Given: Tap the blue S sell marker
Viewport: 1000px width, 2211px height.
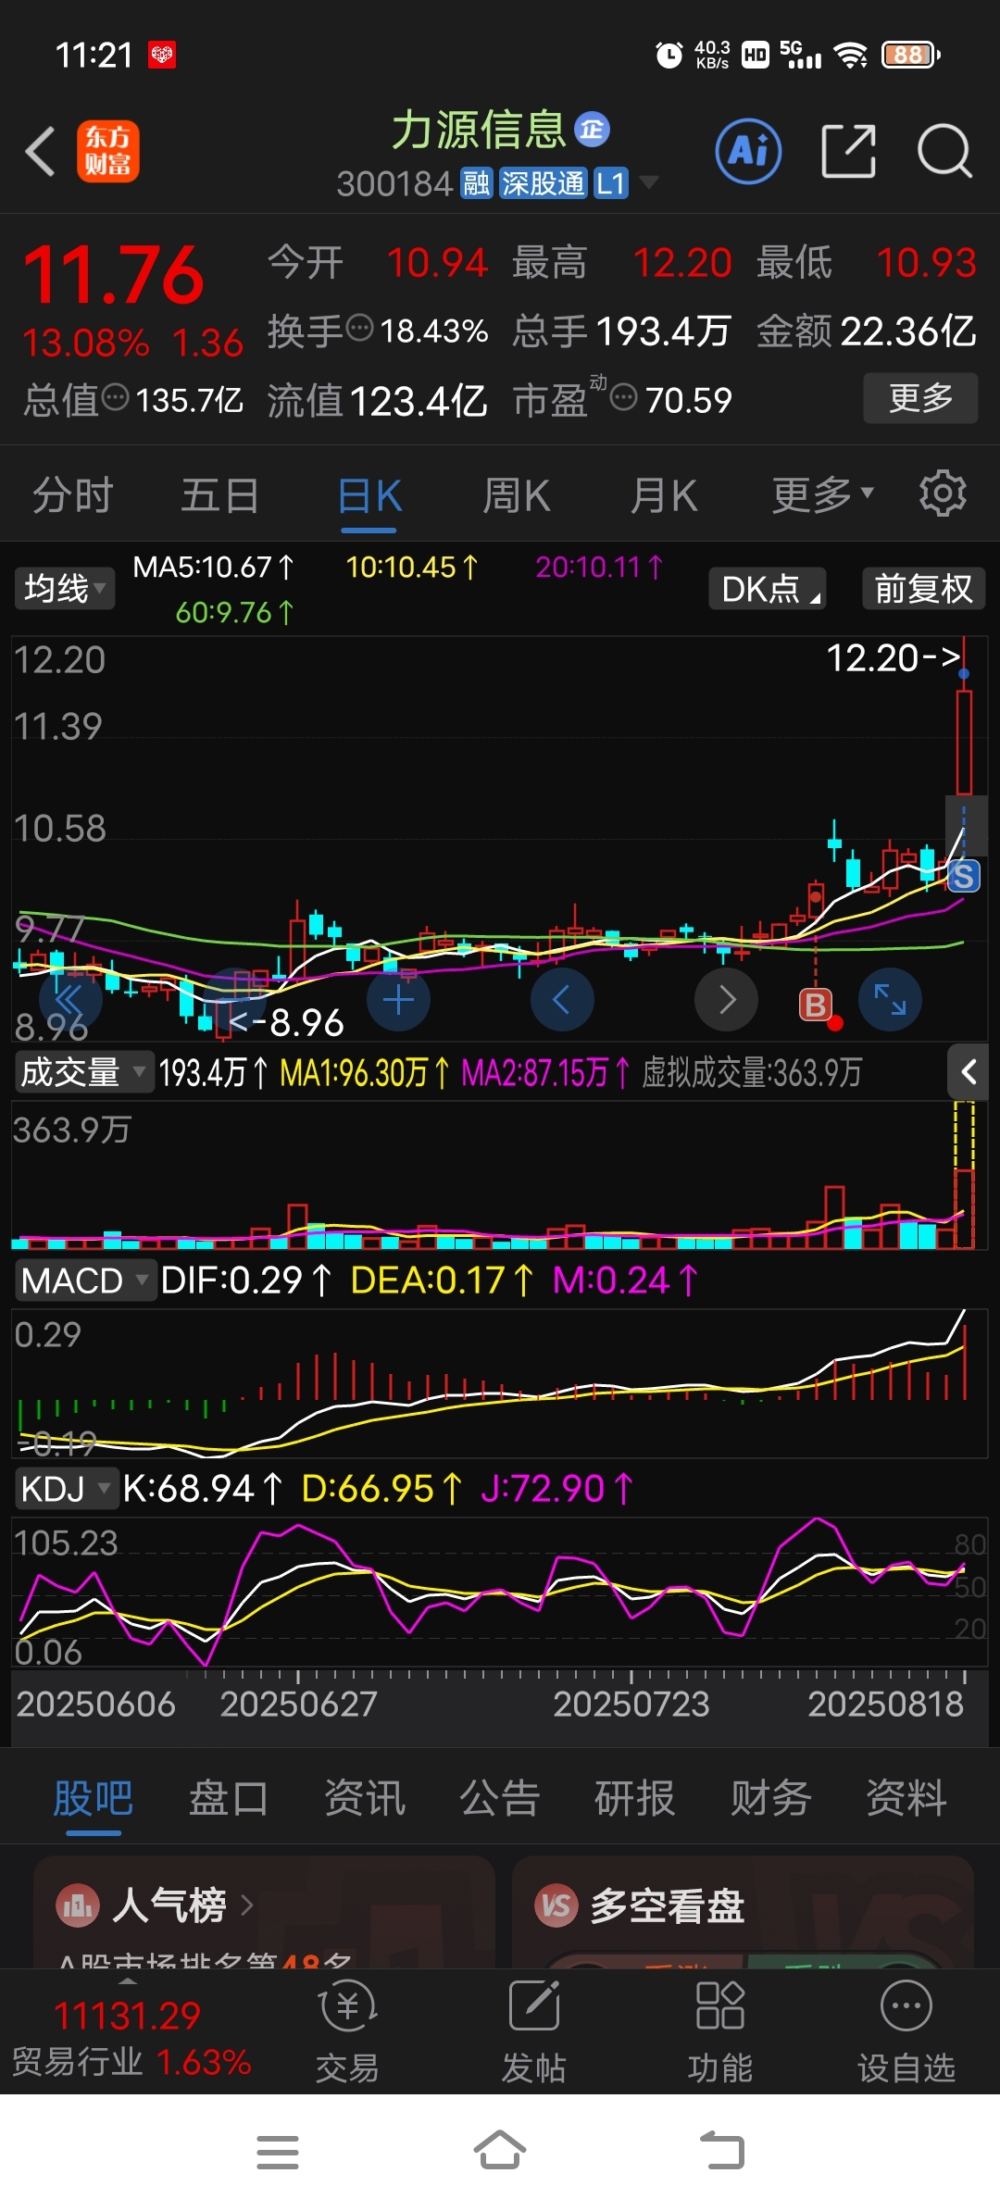Looking at the screenshot, I should tap(963, 876).
